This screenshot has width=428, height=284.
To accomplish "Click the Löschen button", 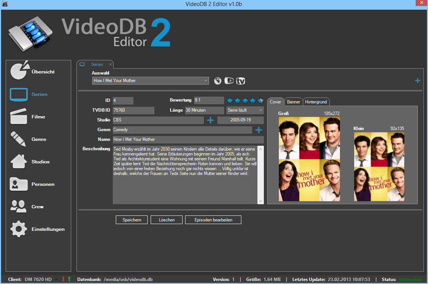I will [x=166, y=220].
